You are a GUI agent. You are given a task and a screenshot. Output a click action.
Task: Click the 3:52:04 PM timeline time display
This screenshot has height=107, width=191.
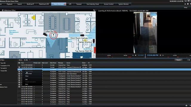point(153,55)
